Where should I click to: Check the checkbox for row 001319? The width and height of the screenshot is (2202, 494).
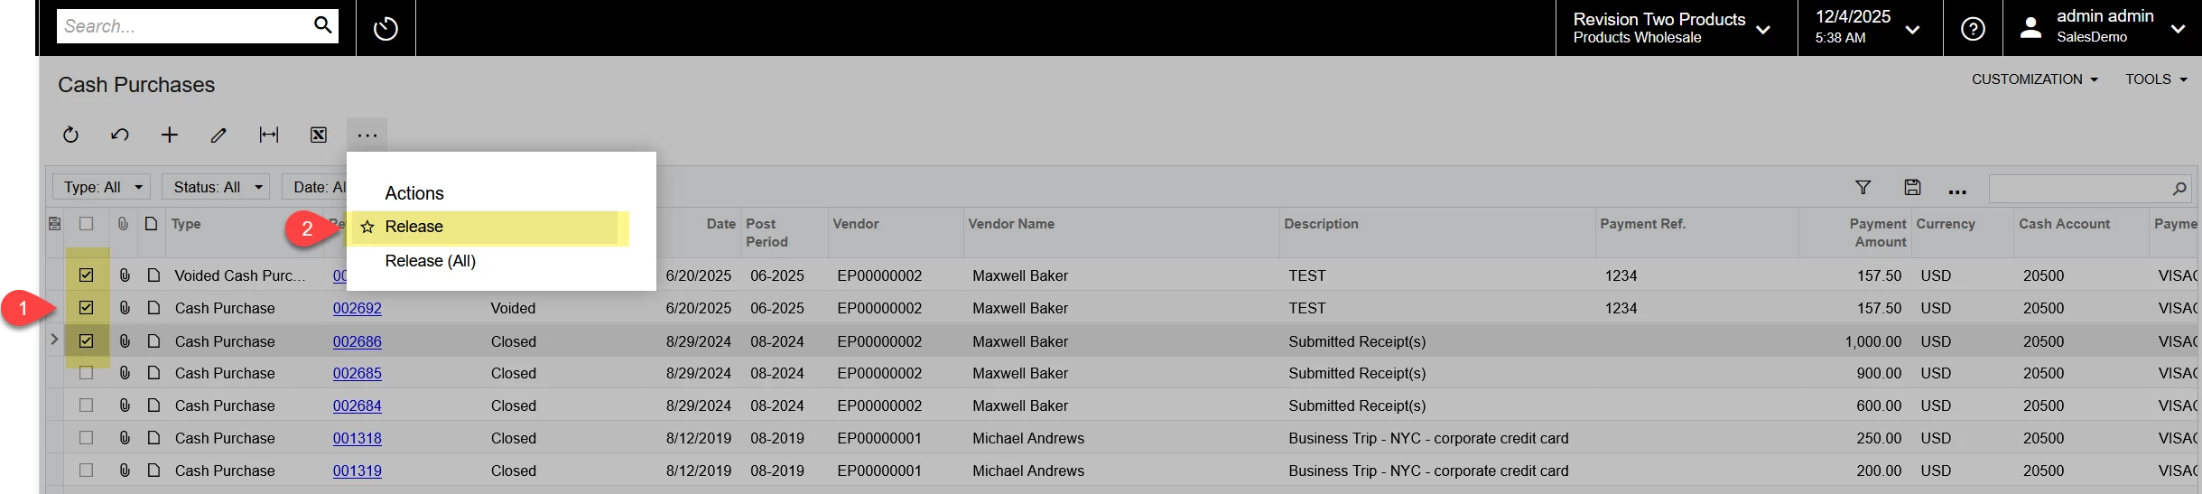pos(86,471)
